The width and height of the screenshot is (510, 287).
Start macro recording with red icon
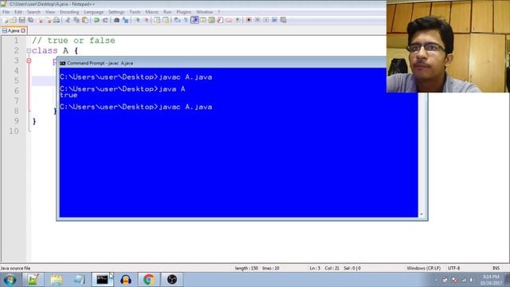click(249, 20)
